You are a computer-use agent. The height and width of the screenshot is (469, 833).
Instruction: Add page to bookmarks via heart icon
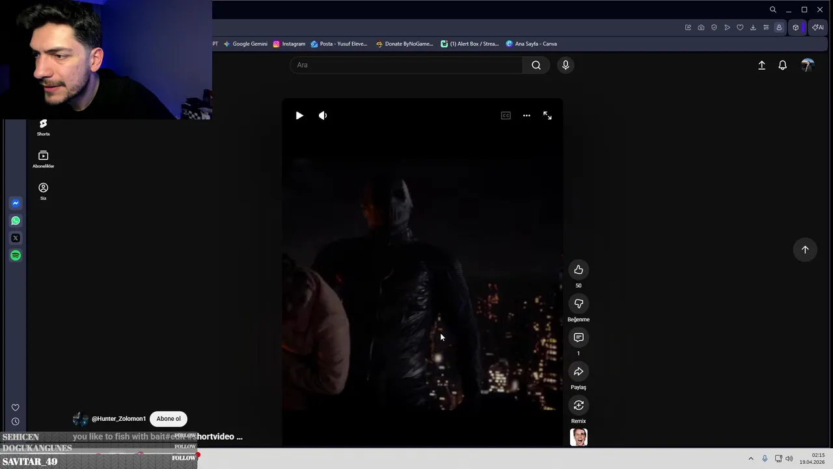740,27
